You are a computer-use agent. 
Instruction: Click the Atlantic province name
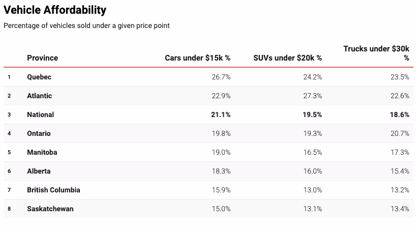pos(39,96)
